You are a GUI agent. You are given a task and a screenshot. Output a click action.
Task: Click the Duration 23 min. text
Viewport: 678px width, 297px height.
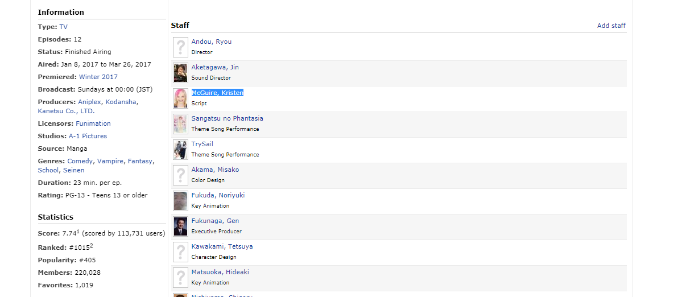pyautogui.click(x=97, y=183)
